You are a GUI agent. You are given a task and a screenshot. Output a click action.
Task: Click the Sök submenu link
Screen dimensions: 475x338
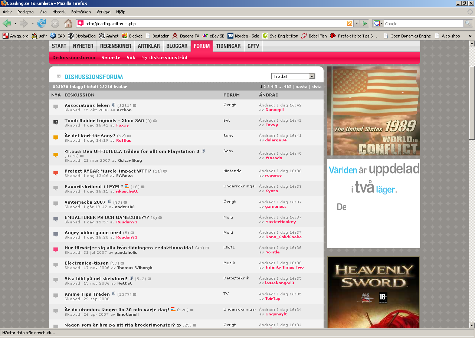pyautogui.click(x=131, y=58)
